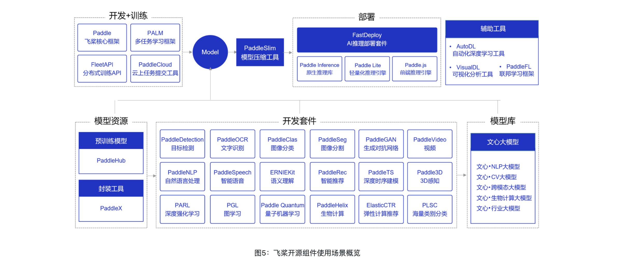Click the 开发+训练 section title
Image resolution: width=621 pixels, height=263 pixels.
128,16
